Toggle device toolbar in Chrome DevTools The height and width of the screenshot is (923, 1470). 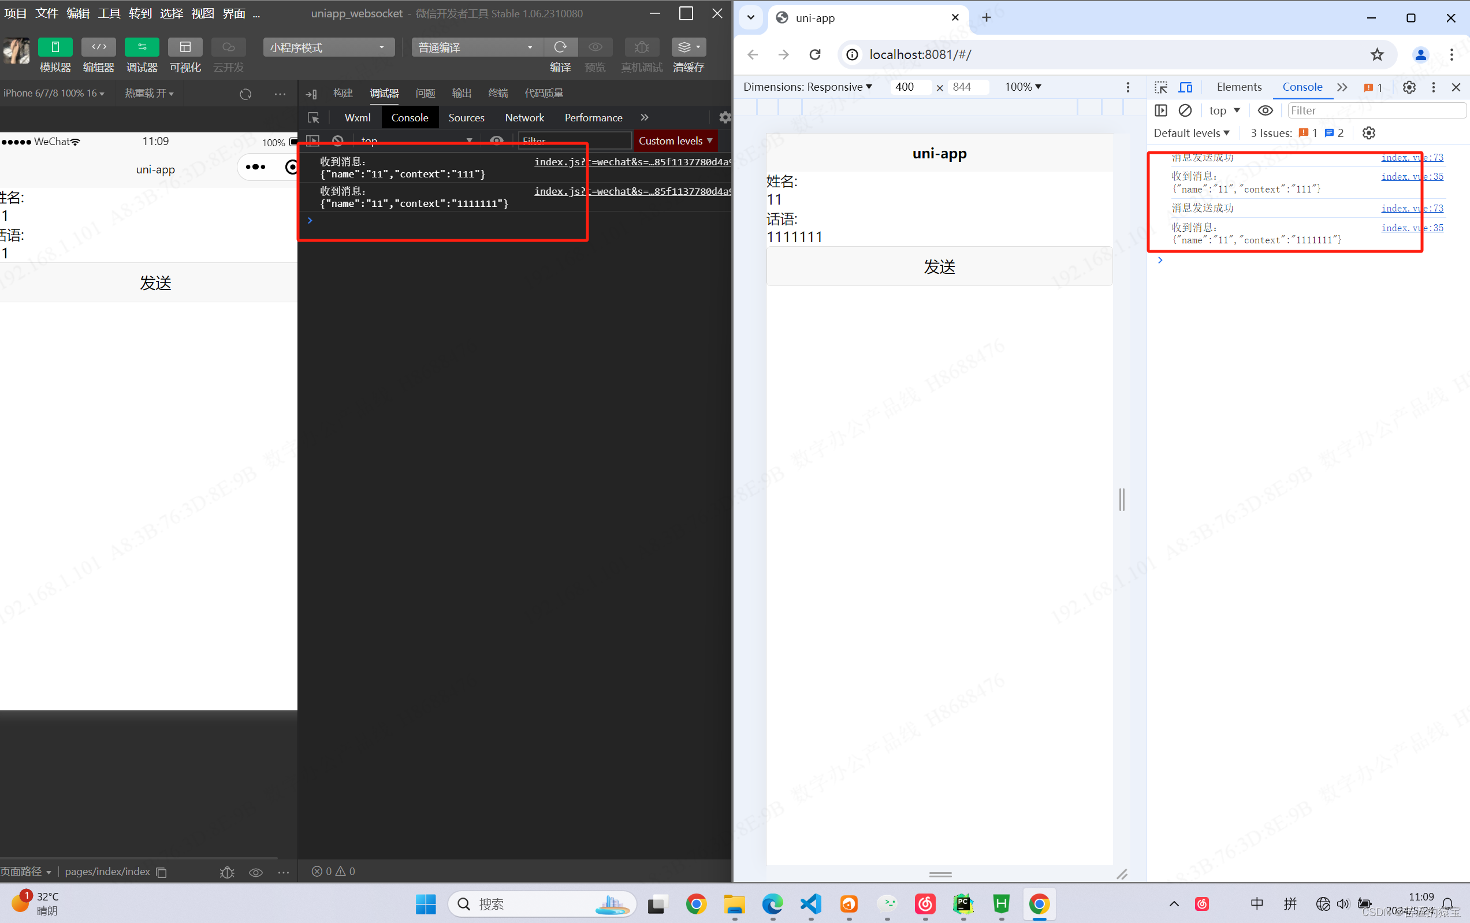(1185, 87)
